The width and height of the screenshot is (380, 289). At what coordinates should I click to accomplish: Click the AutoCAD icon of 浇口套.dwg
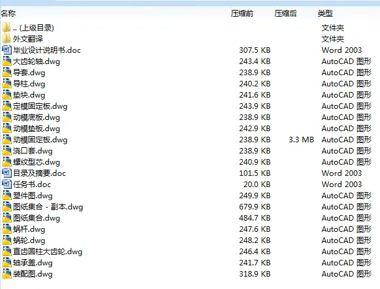7,150
